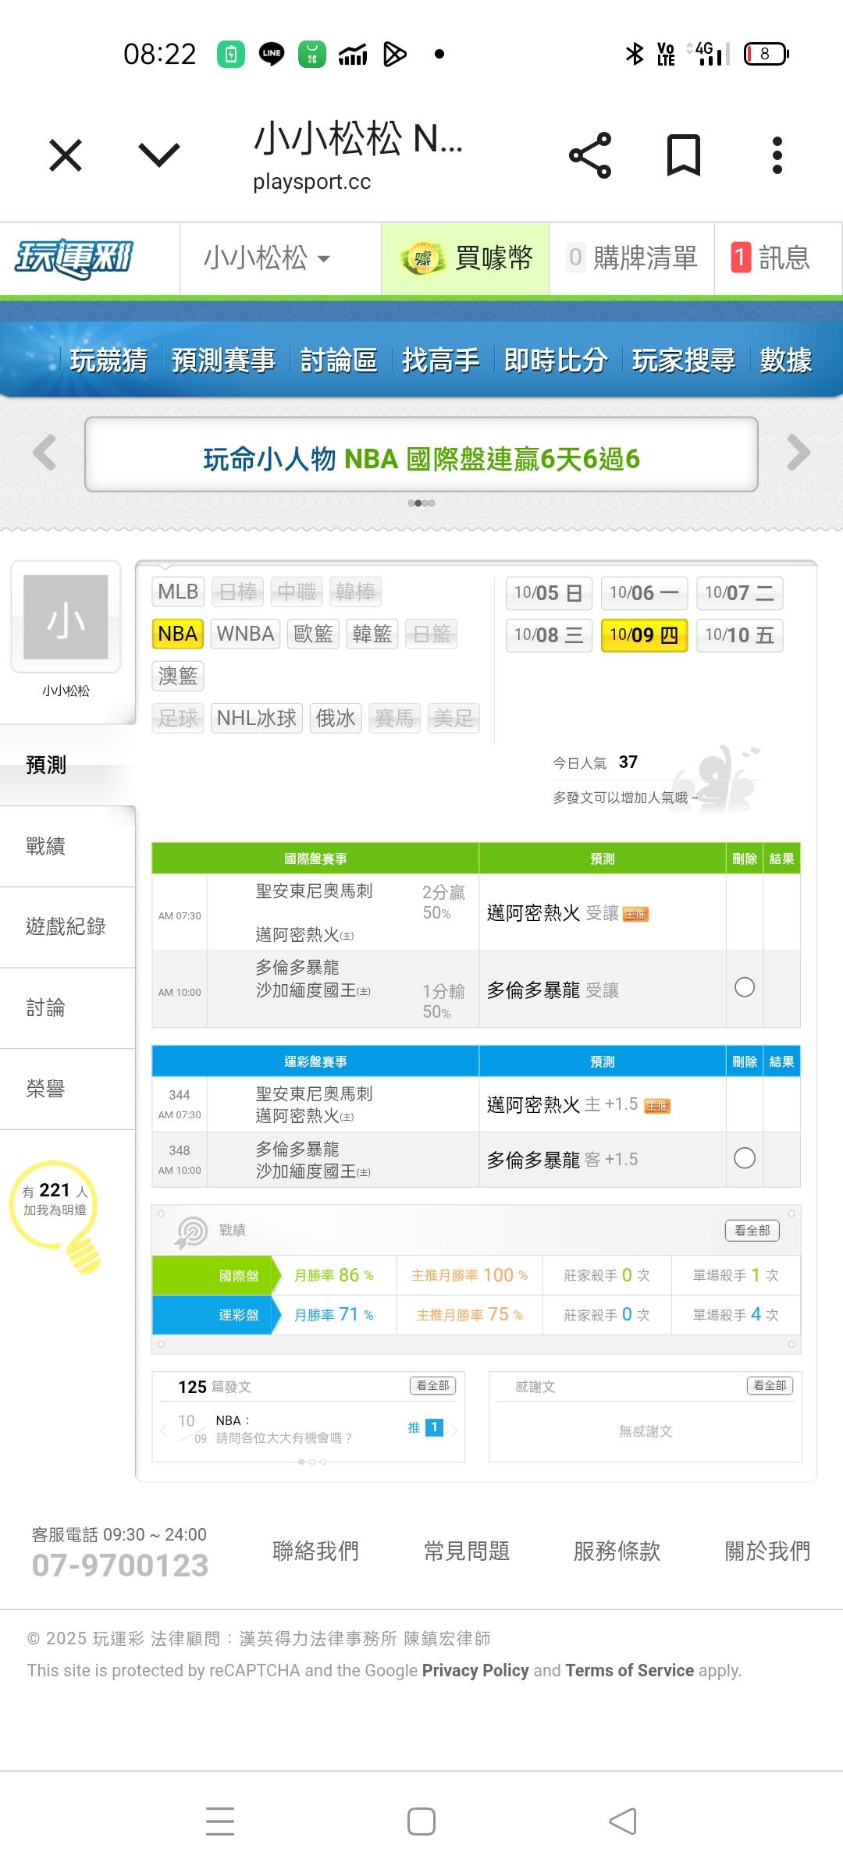Collapse browser view with down chevron
Screen dimensions: 843x1873
pyautogui.click(x=159, y=155)
